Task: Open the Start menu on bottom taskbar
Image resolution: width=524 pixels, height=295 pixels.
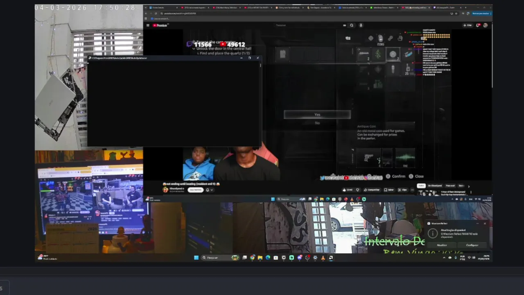Action: tap(196, 257)
